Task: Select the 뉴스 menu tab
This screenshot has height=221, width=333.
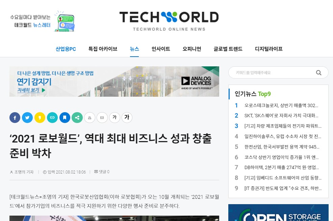Action: [134, 49]
